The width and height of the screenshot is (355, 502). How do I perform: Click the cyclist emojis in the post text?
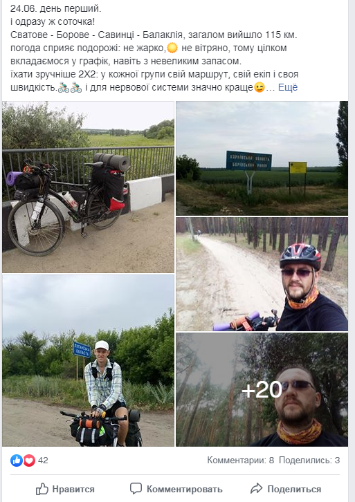point(70,87)
